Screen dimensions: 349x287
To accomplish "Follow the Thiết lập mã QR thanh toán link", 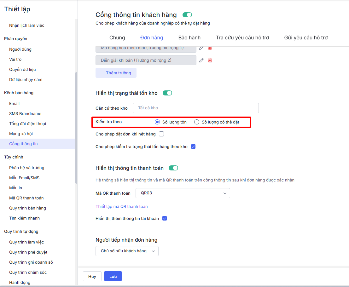I will coord(122,207).
